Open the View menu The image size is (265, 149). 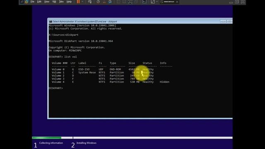point(47,2)
